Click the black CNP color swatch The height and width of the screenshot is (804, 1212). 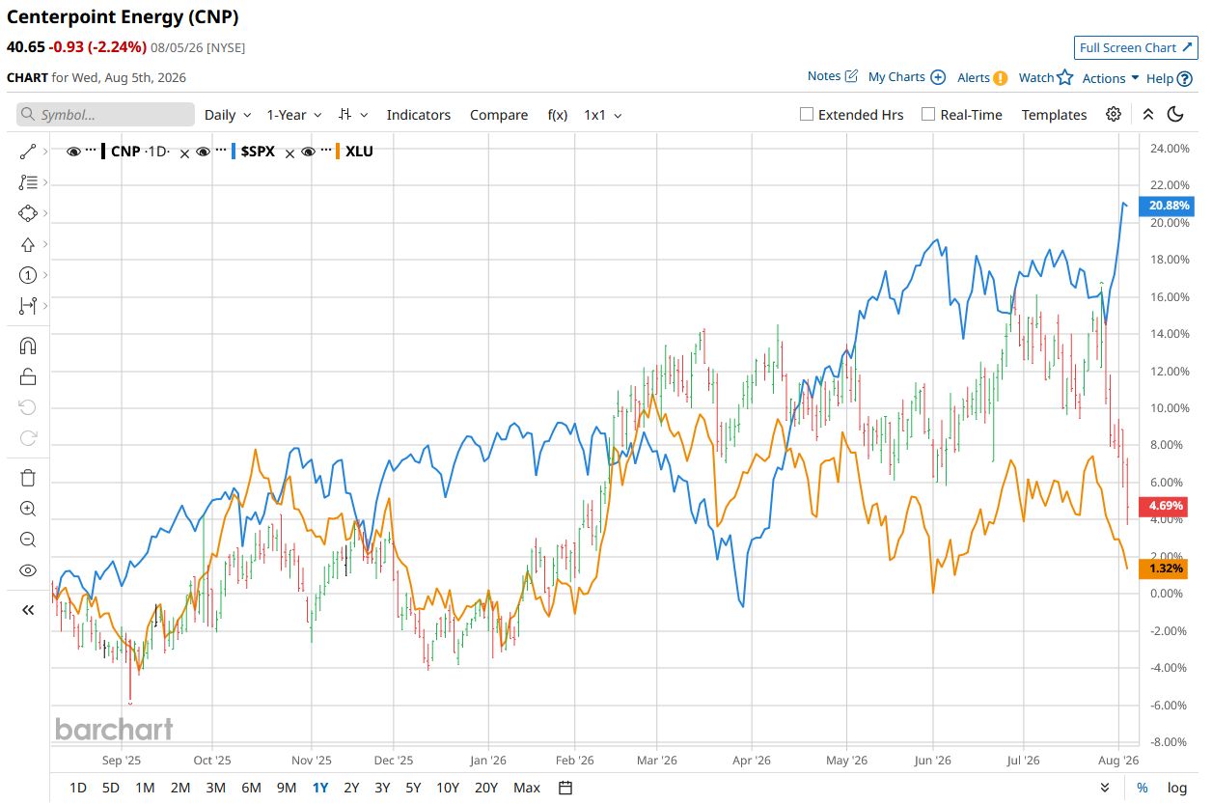(x=103, y=152)
